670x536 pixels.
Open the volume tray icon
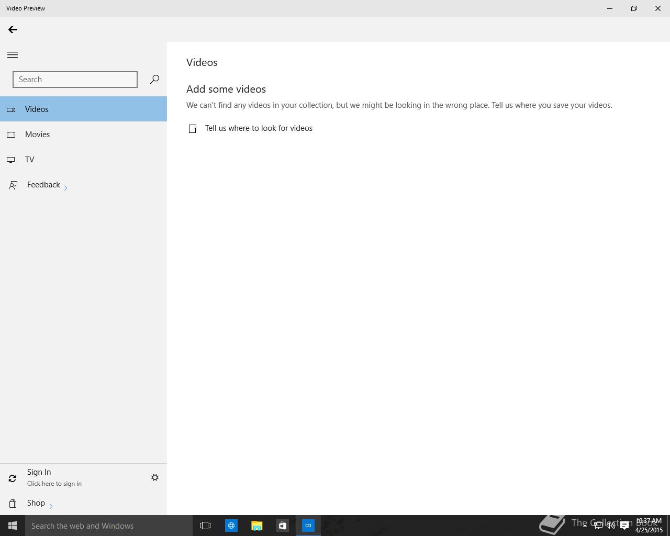point(611,526)
